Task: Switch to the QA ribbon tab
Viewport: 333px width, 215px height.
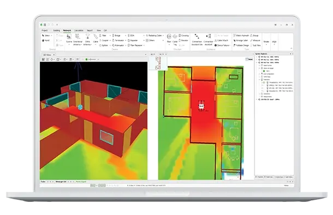Action: tap(105, 31)
